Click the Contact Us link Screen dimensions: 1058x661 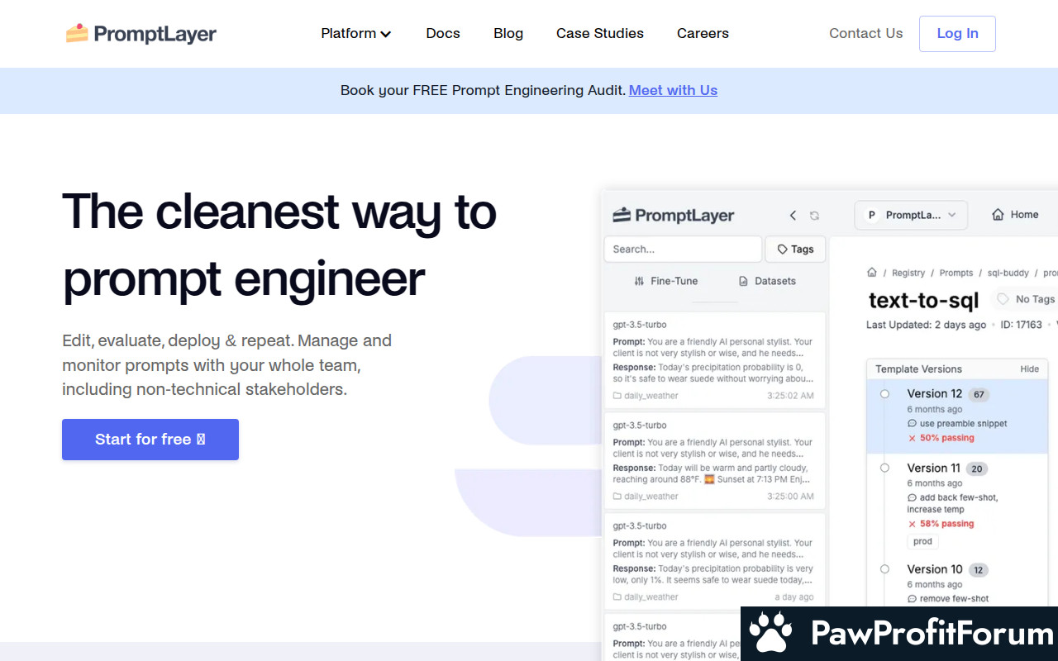pos(865,33)
